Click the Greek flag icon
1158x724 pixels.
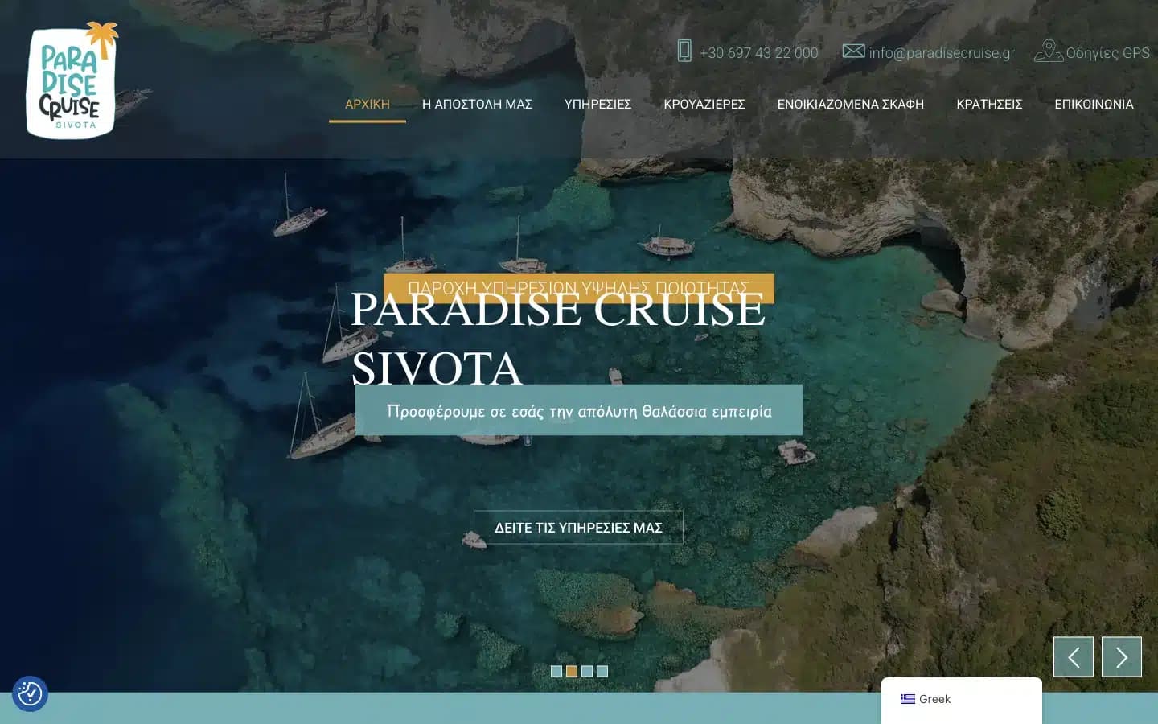(x=908, y=699)
